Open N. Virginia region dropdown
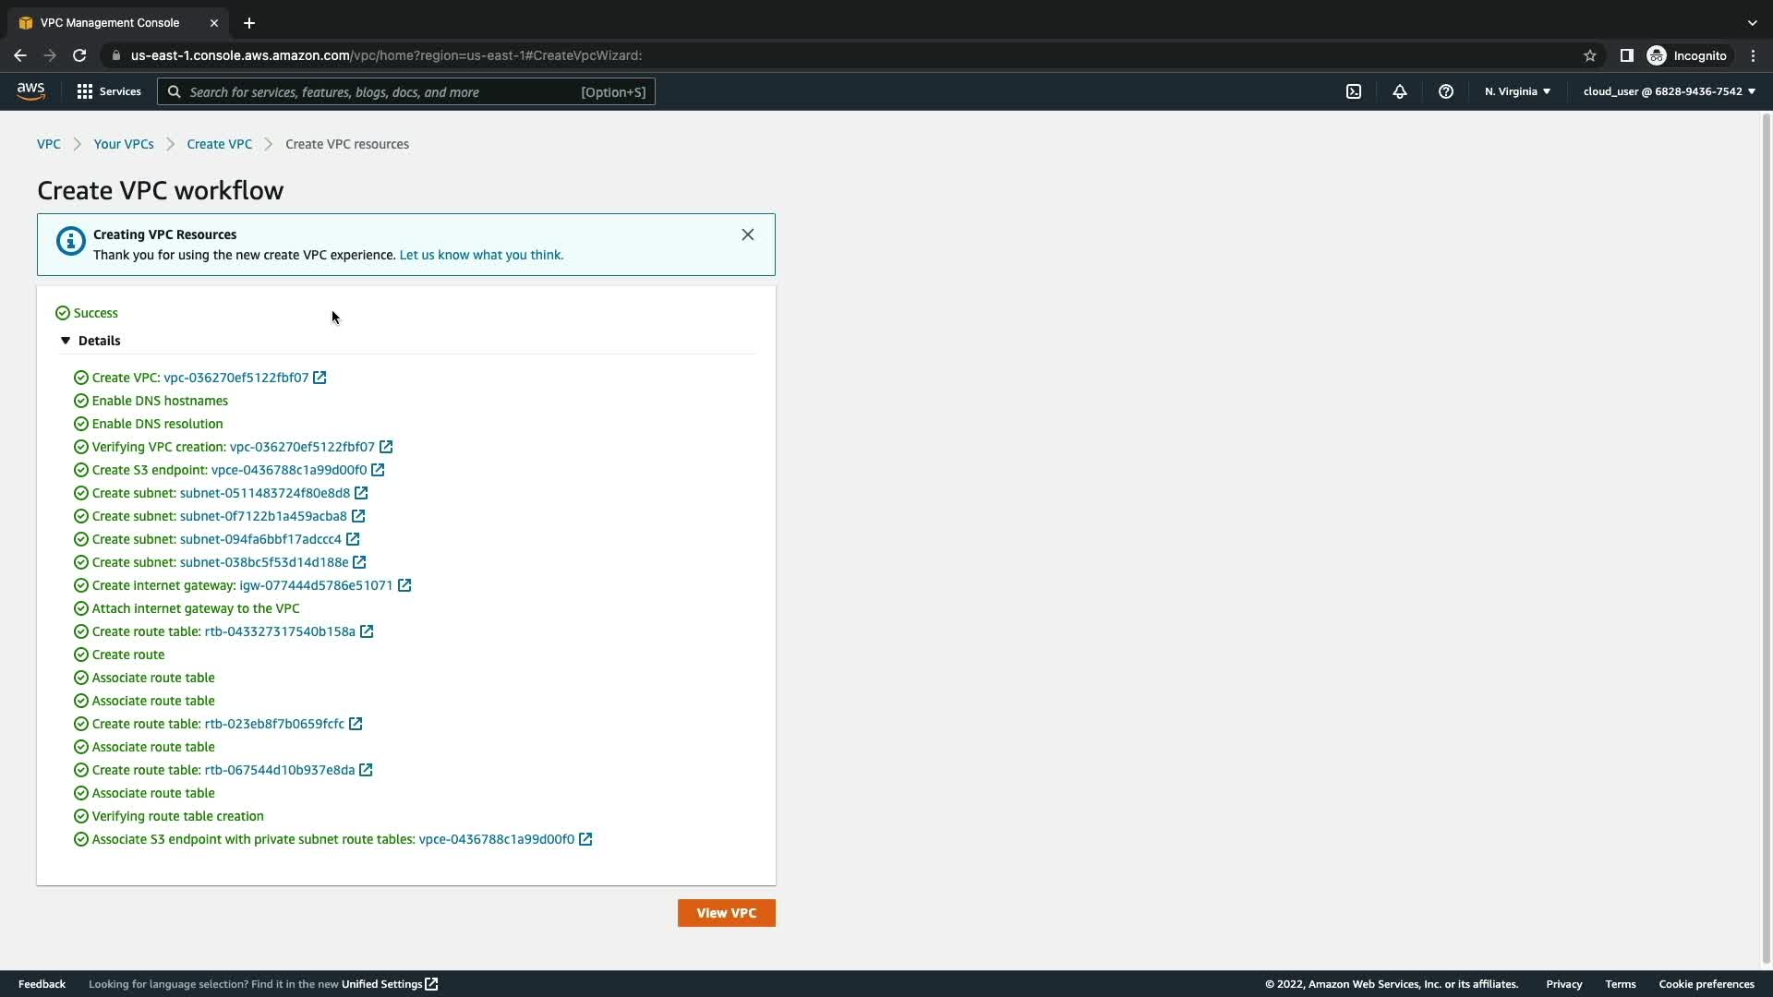 coord(1517,91)
